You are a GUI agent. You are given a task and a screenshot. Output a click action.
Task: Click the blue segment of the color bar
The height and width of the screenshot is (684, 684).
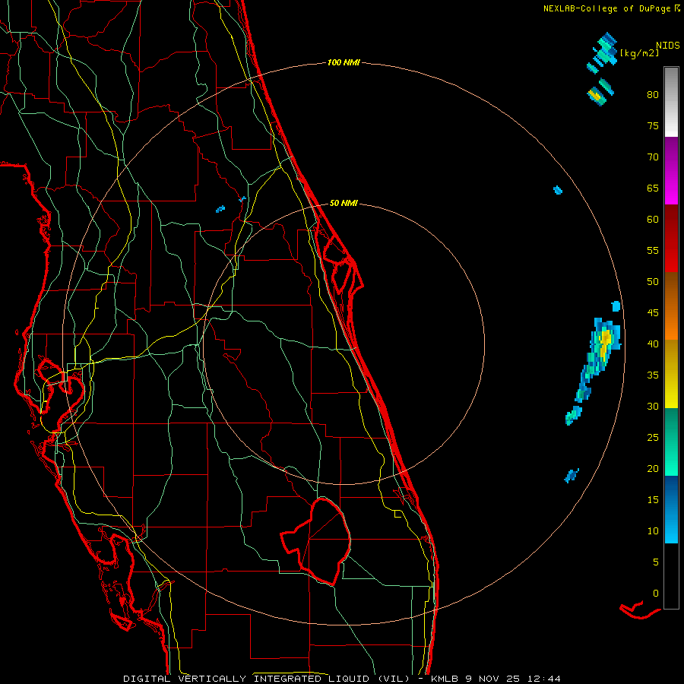671,509
